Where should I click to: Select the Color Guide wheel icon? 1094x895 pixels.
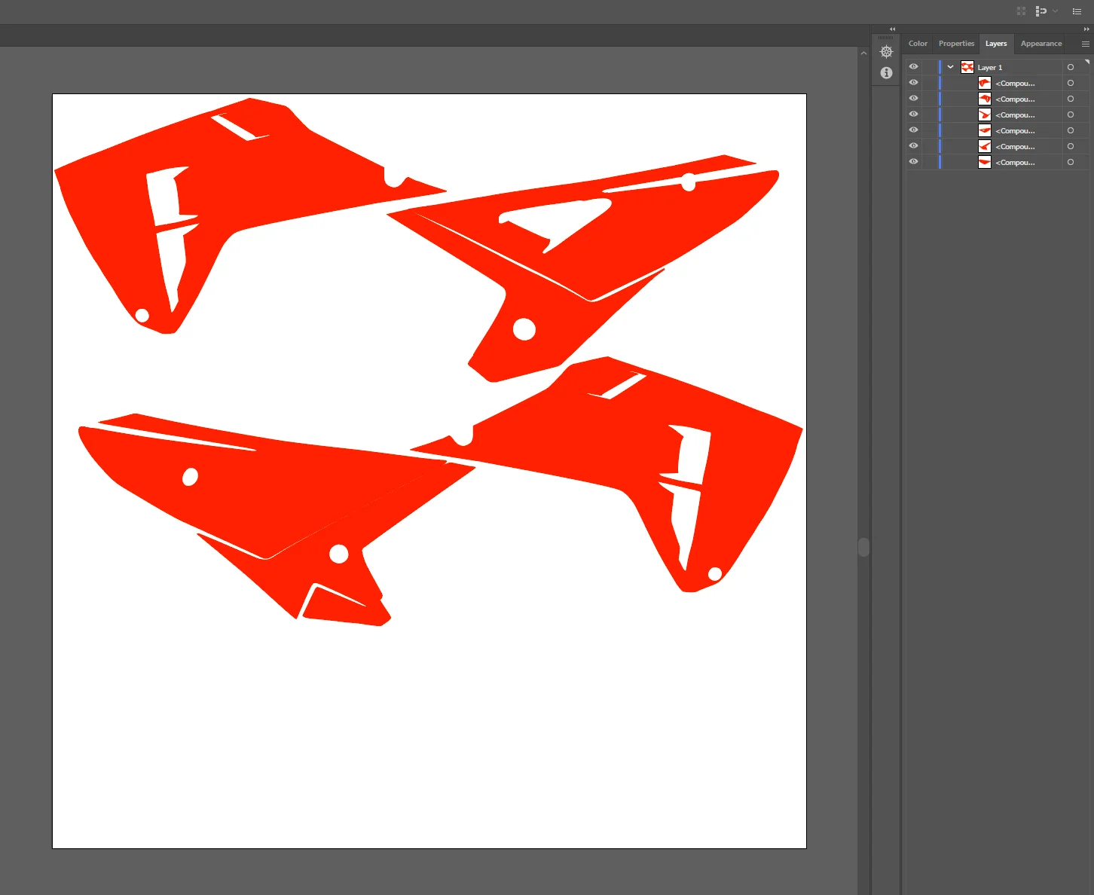tap(886, 52)
